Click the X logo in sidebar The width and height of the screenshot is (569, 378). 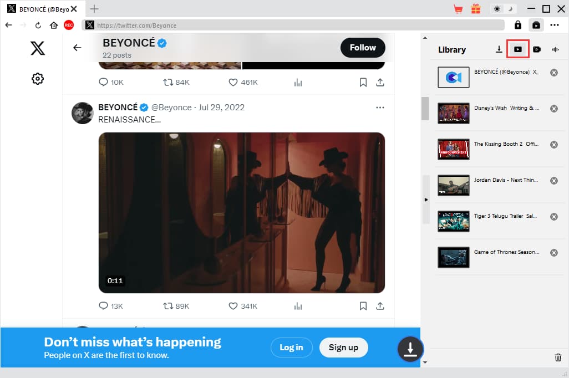click(x=38, y=48)
